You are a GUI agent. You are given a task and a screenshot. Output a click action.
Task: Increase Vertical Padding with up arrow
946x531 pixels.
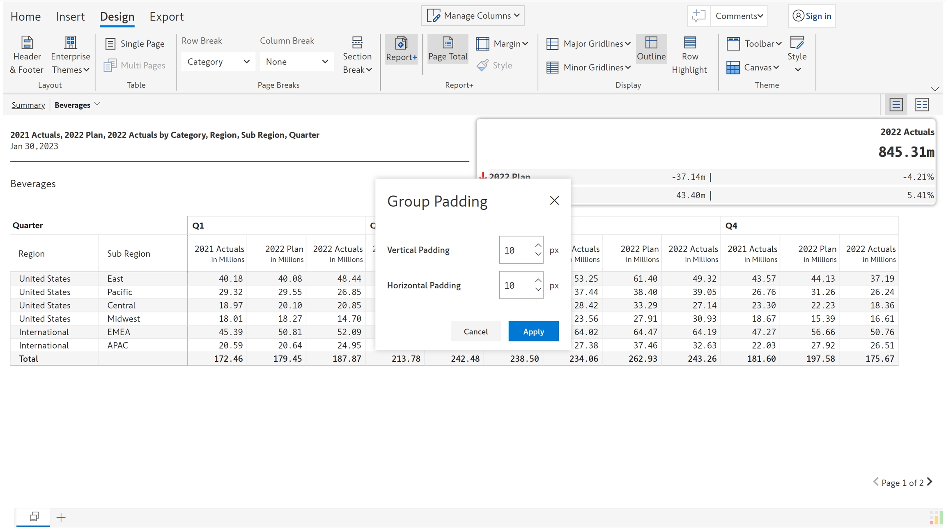[538, 245]
